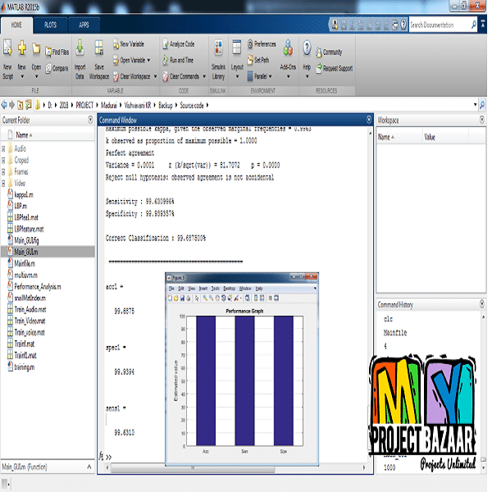Click Set Path in the toolstrip

(x=261, y=60)
